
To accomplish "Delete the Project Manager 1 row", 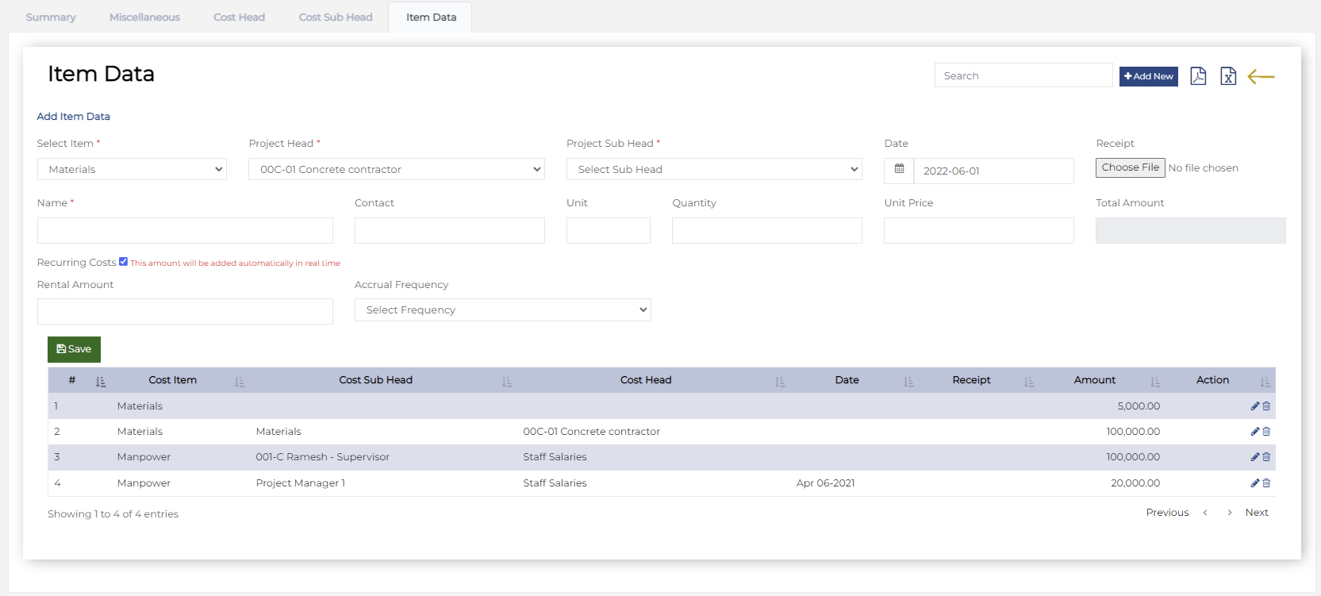I will (1266, 483).
